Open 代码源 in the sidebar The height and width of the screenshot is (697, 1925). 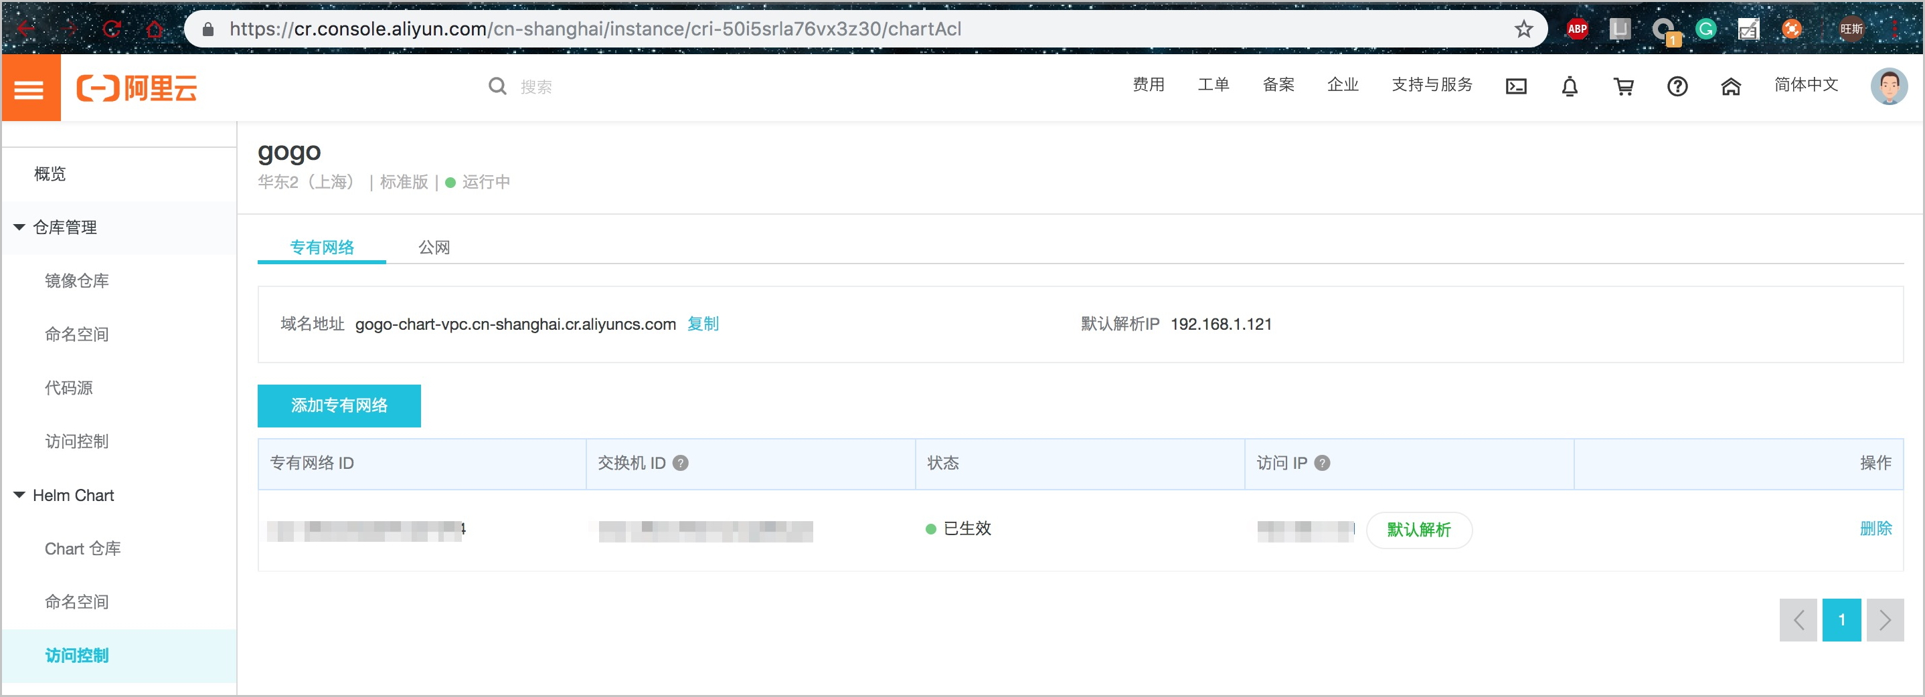69,388
